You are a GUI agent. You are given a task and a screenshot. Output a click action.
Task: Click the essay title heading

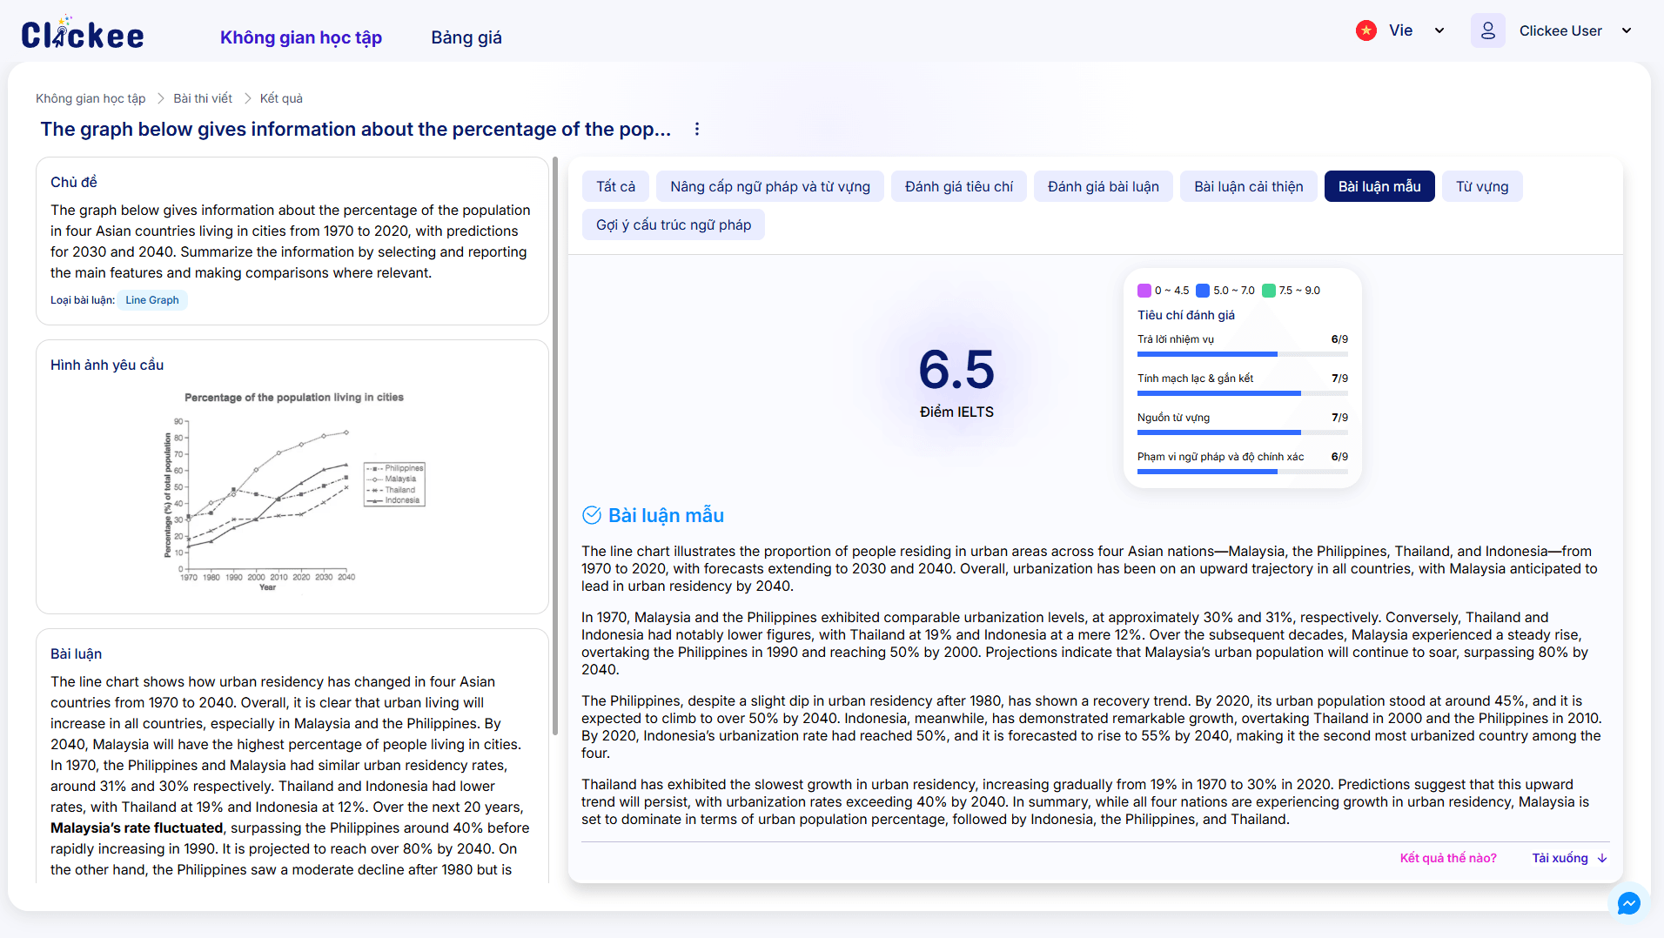click(356, 129)
